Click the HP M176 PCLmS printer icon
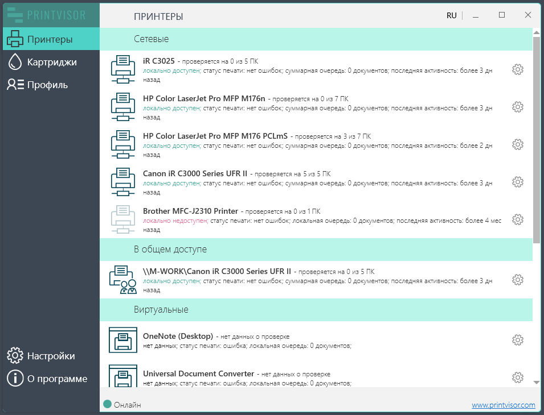This screenshot has height=415, width=544. tap(123, 144)
